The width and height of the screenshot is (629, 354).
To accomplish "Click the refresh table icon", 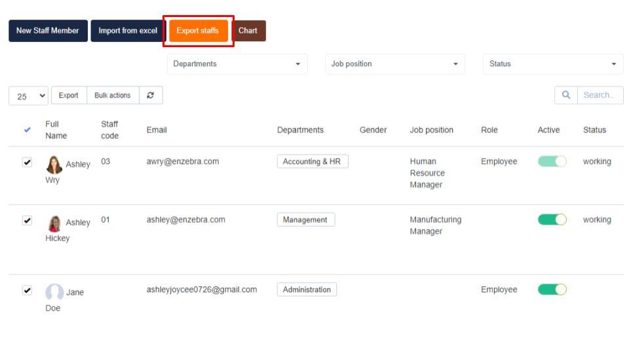I will (151, 95).
